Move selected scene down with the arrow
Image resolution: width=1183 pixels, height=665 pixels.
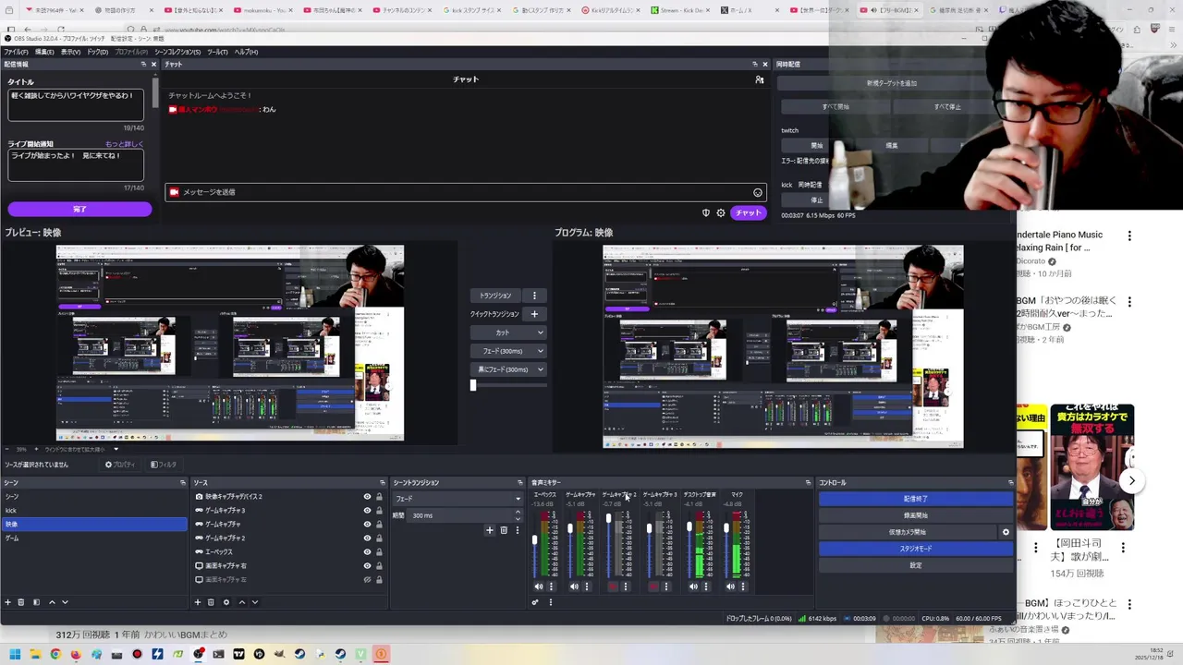point(65,602)
